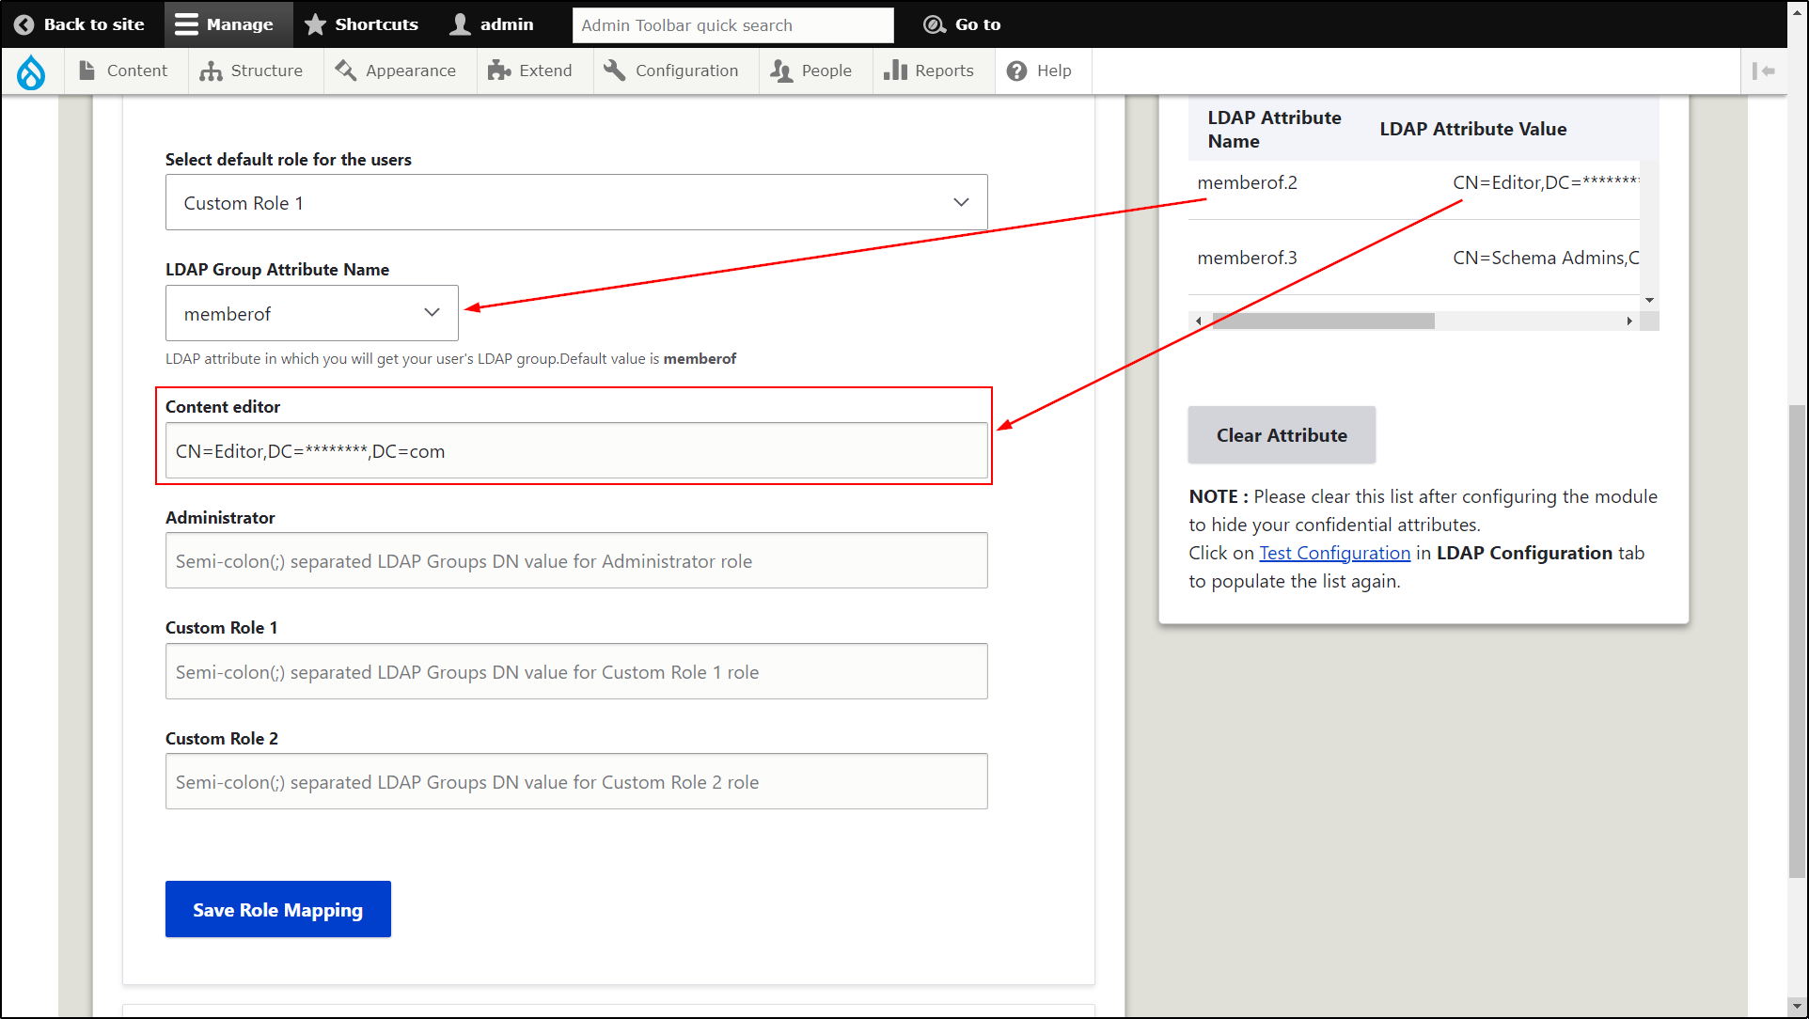1809x1019 pixels.
Task: Click the Help question mark icon
Action: (x=1015, y=71)
